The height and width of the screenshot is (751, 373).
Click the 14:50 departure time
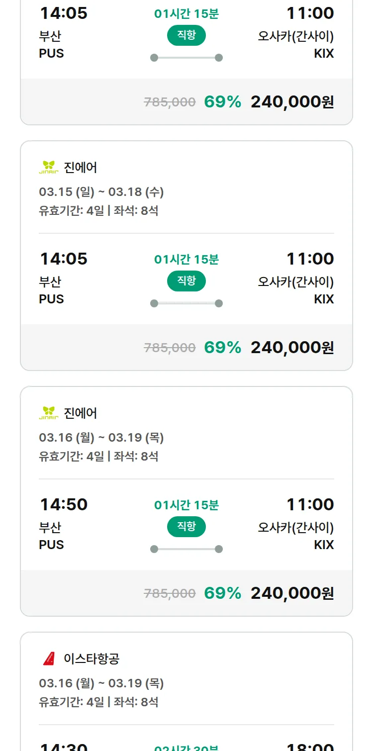(x=64, y=504)
